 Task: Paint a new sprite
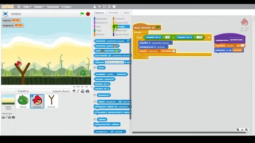pos(78,91)
